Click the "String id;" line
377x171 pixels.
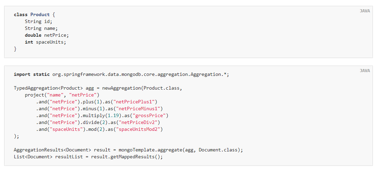pos(38,21)
